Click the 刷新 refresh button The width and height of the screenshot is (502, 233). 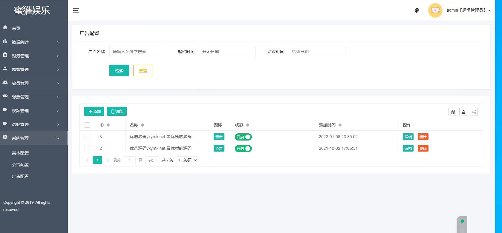(117, 111)
